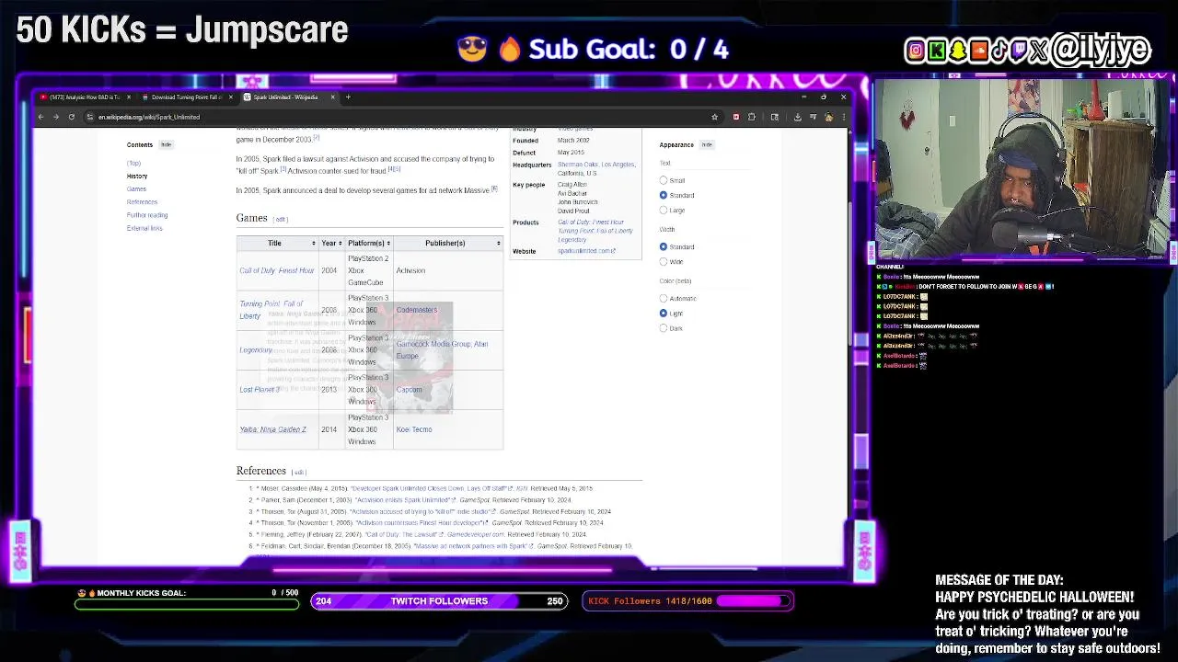
Task: Click the streamer webcam feed
Action: point(1022,170)
